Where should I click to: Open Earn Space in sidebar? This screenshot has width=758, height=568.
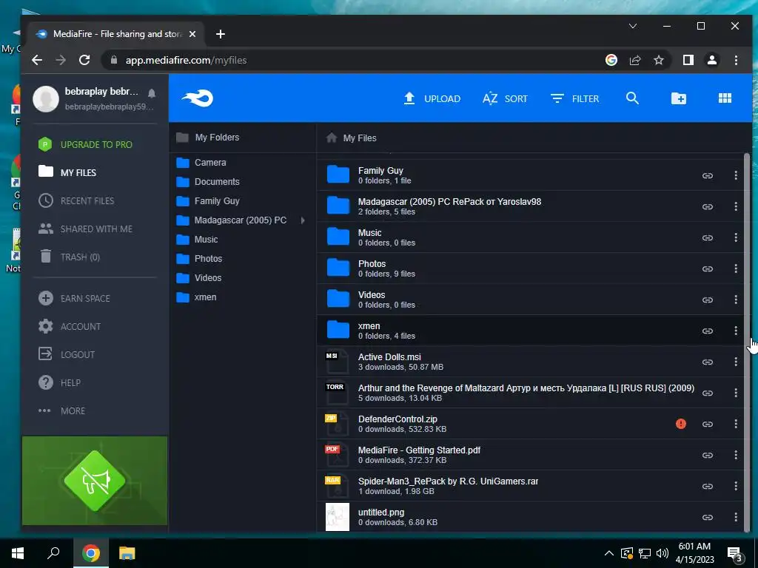tap(75, 298)
